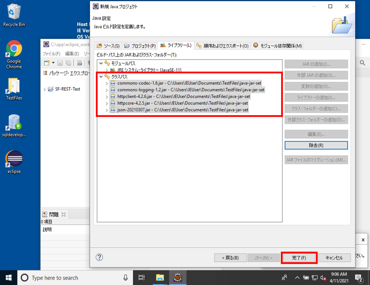This screenshot has width=370, height=285.
Task: Expand the json-20210307.jar entry
Action: pos(107,110)
